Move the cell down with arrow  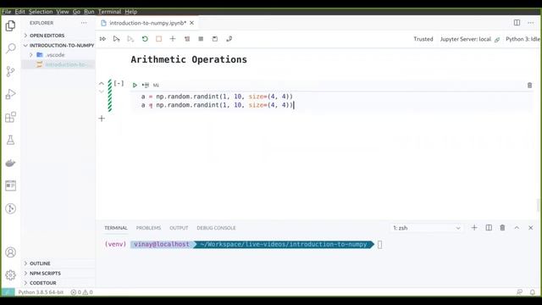point(102,91)
